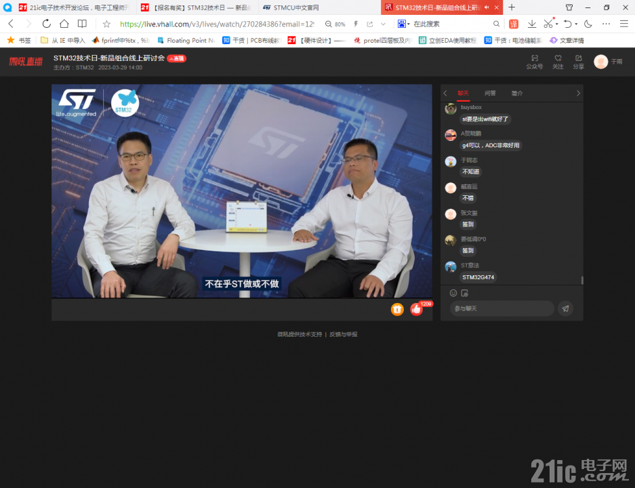Toggle night mode moon icon
The height and width of the screenshot is (488, 635).
(x=588, y=24)
